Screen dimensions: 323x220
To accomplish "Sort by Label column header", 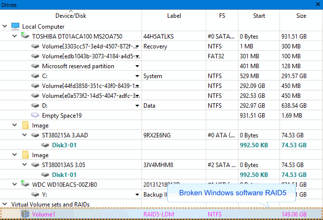I will (x=174, y=16).
